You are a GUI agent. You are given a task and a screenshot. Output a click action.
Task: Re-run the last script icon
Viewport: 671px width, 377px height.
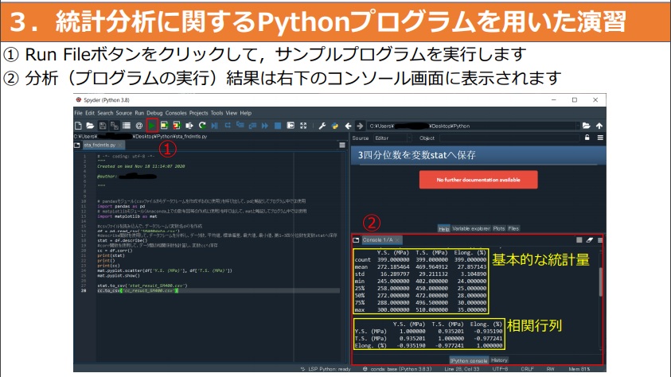click(203, 126)
